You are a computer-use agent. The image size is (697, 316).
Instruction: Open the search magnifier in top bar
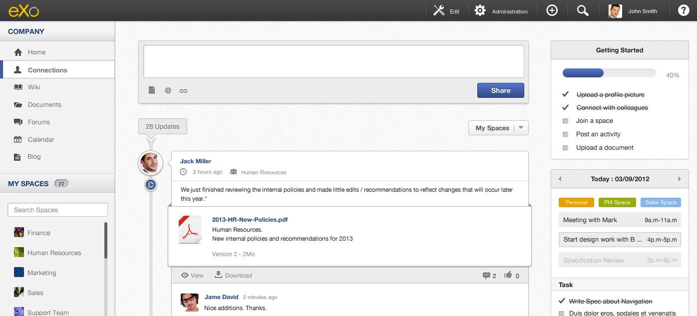click(583, 10)
